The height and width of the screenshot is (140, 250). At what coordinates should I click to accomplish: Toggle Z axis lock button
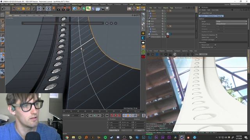(x=48, y=9)
